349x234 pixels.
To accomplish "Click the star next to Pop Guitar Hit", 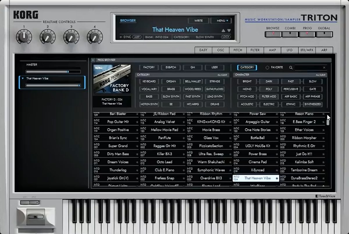I will coord(137,122).
